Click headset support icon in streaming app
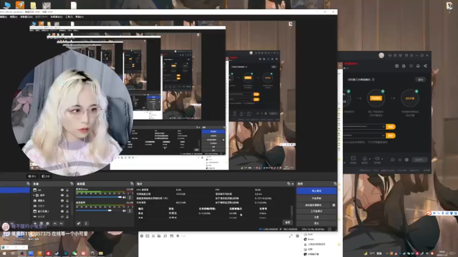458x257 pixels. tap(390, 55)
